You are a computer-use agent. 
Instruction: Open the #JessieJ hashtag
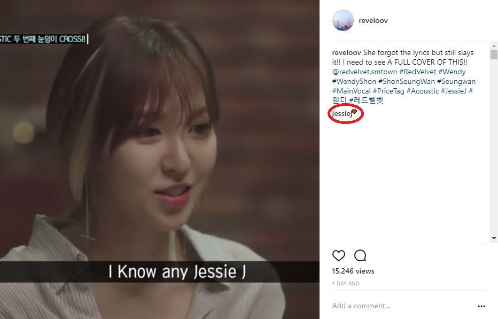(x=454, y=91)
